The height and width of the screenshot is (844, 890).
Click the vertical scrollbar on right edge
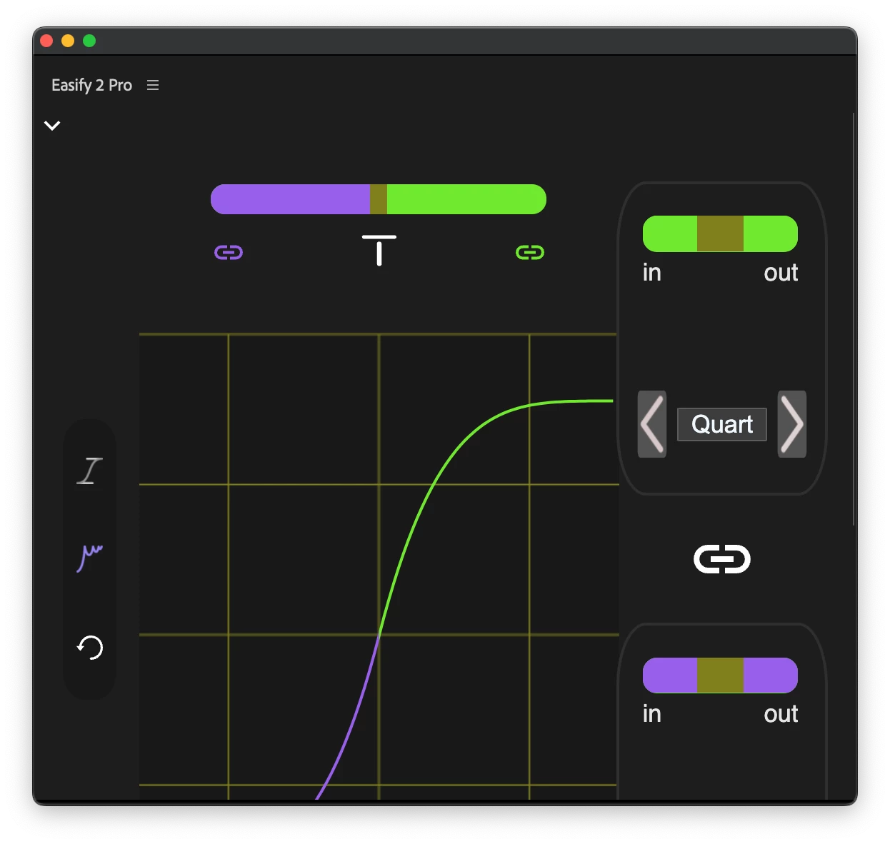click(x=854, y=319)
